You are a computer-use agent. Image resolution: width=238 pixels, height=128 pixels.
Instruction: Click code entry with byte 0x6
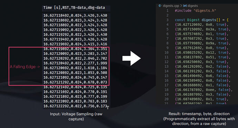[x=202, y=76]
